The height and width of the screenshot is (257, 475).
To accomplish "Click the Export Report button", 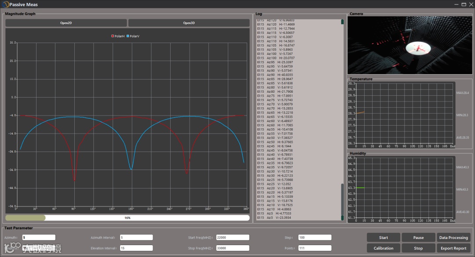I will [x=453, y=248].
